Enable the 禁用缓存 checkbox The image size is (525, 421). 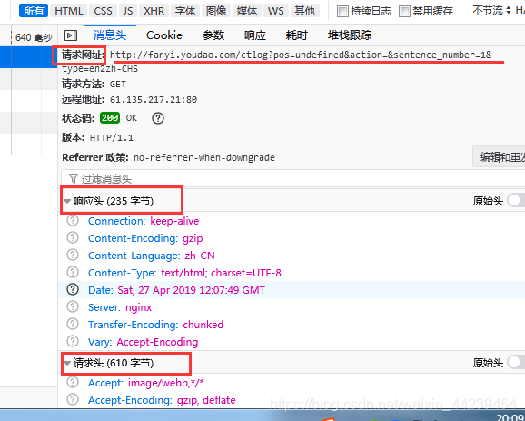(404, 12)
